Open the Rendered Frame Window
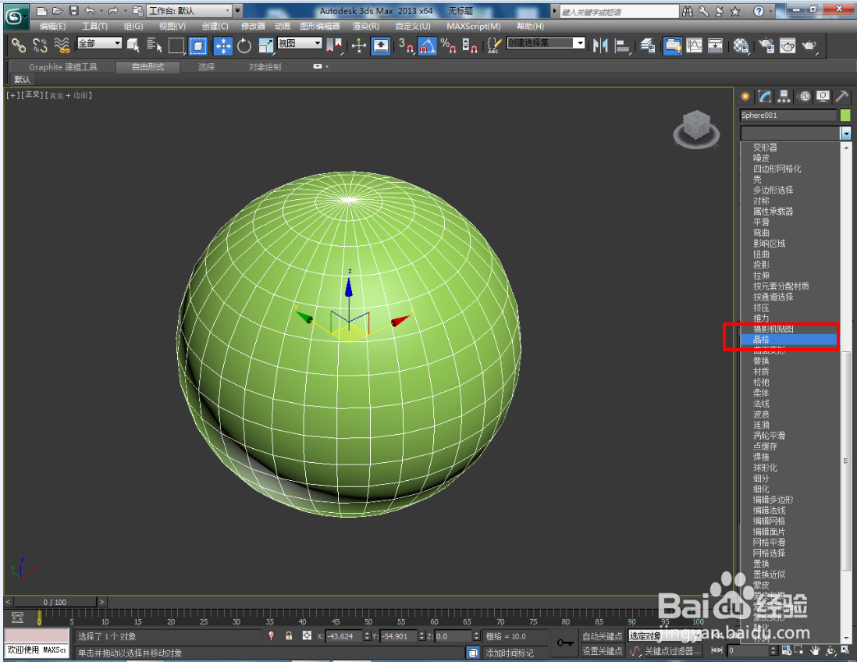 click(x=788, y=45)
